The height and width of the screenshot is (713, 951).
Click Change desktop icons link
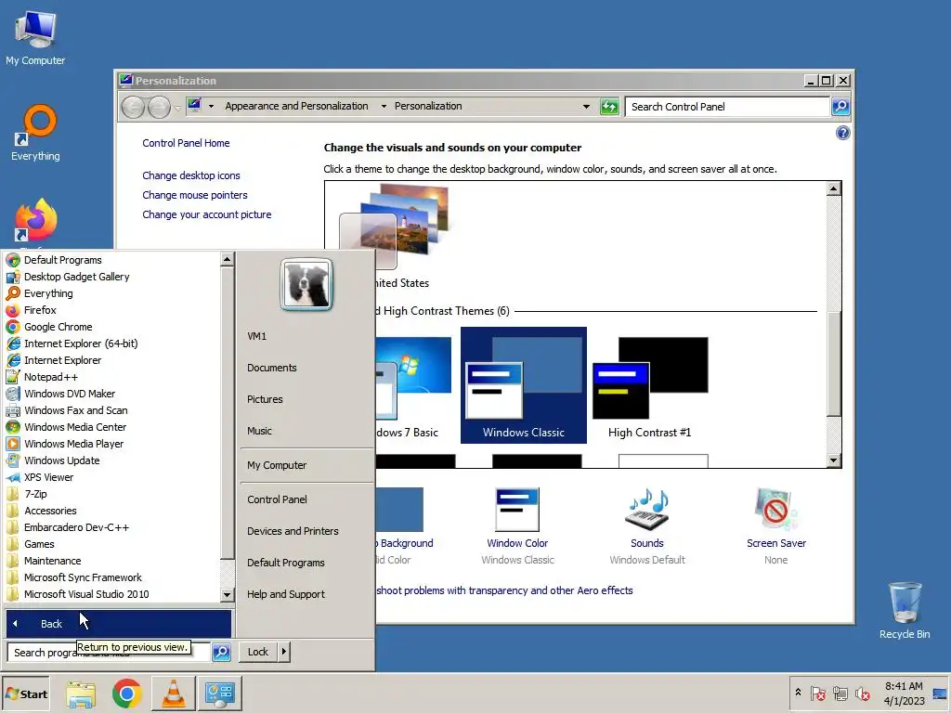click(x=191, y=175)
